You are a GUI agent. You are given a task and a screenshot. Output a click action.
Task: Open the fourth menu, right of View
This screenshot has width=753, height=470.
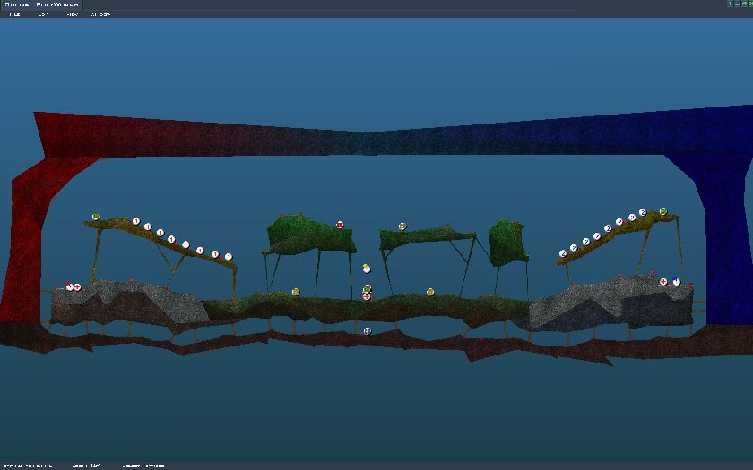pos(101,14)
